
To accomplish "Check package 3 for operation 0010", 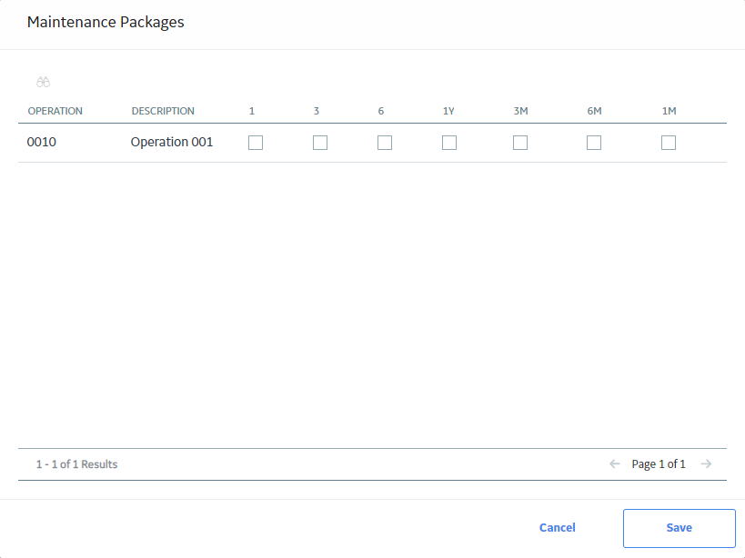I will tap(320, 143).
